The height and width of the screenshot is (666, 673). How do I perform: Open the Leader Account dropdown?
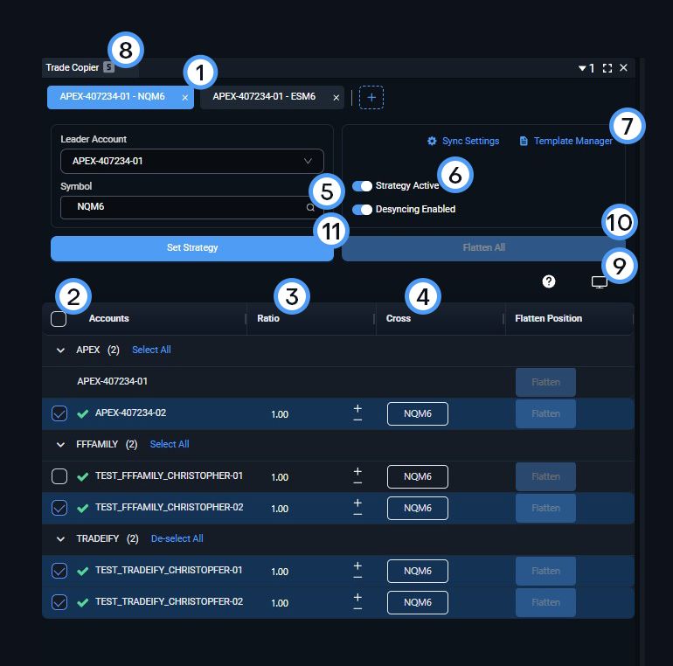pos(192,161)
